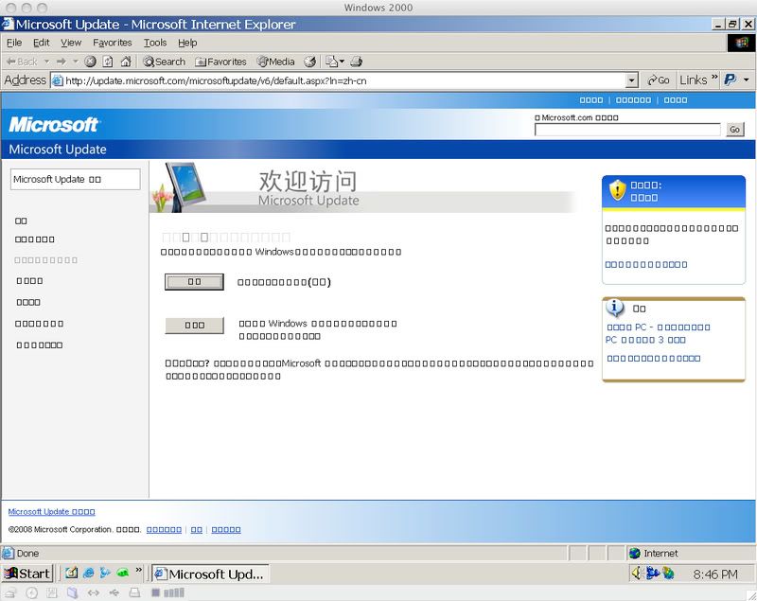Select the Microsoft Upd... taskbar button

210,574
